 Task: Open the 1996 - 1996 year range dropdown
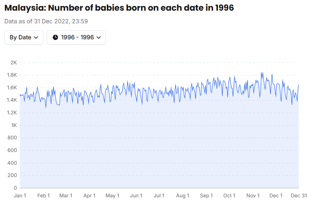pyautogui.click(x=76, y=37)
